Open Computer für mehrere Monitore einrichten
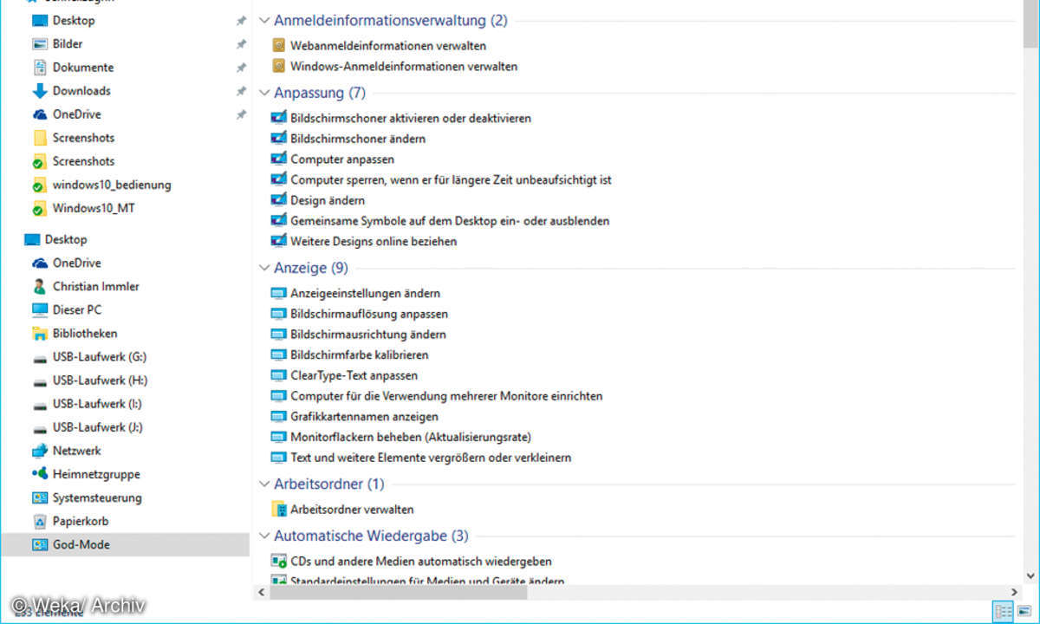Screen dimensions: 1040x624 (x=446, y=396)
